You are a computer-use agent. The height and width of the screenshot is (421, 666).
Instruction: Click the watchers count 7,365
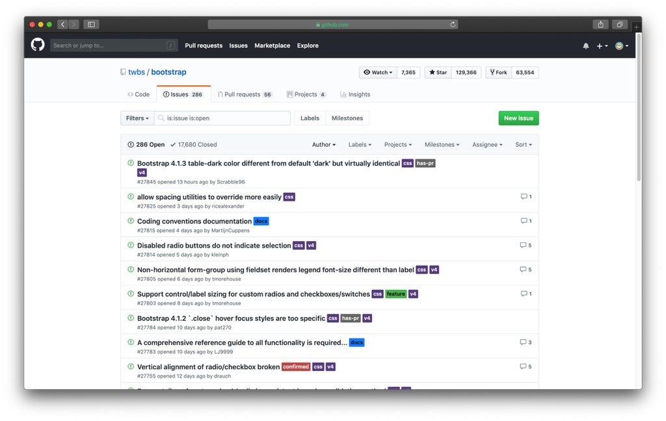coord(408,72)
